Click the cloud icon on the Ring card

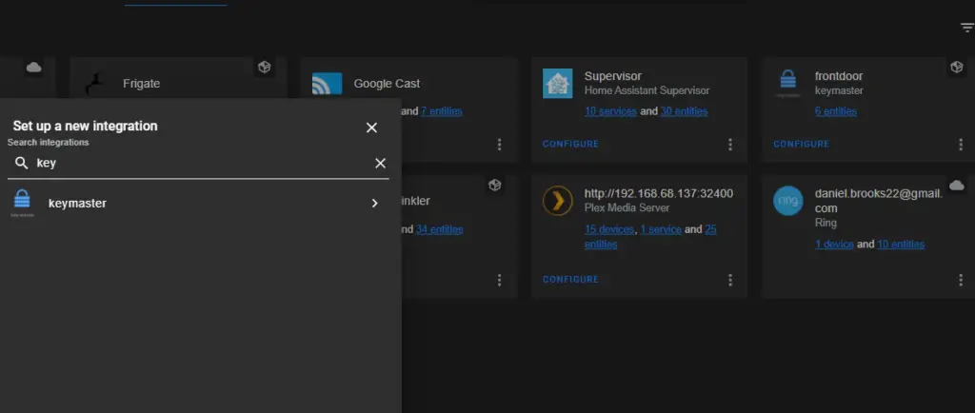coord(956,185)
